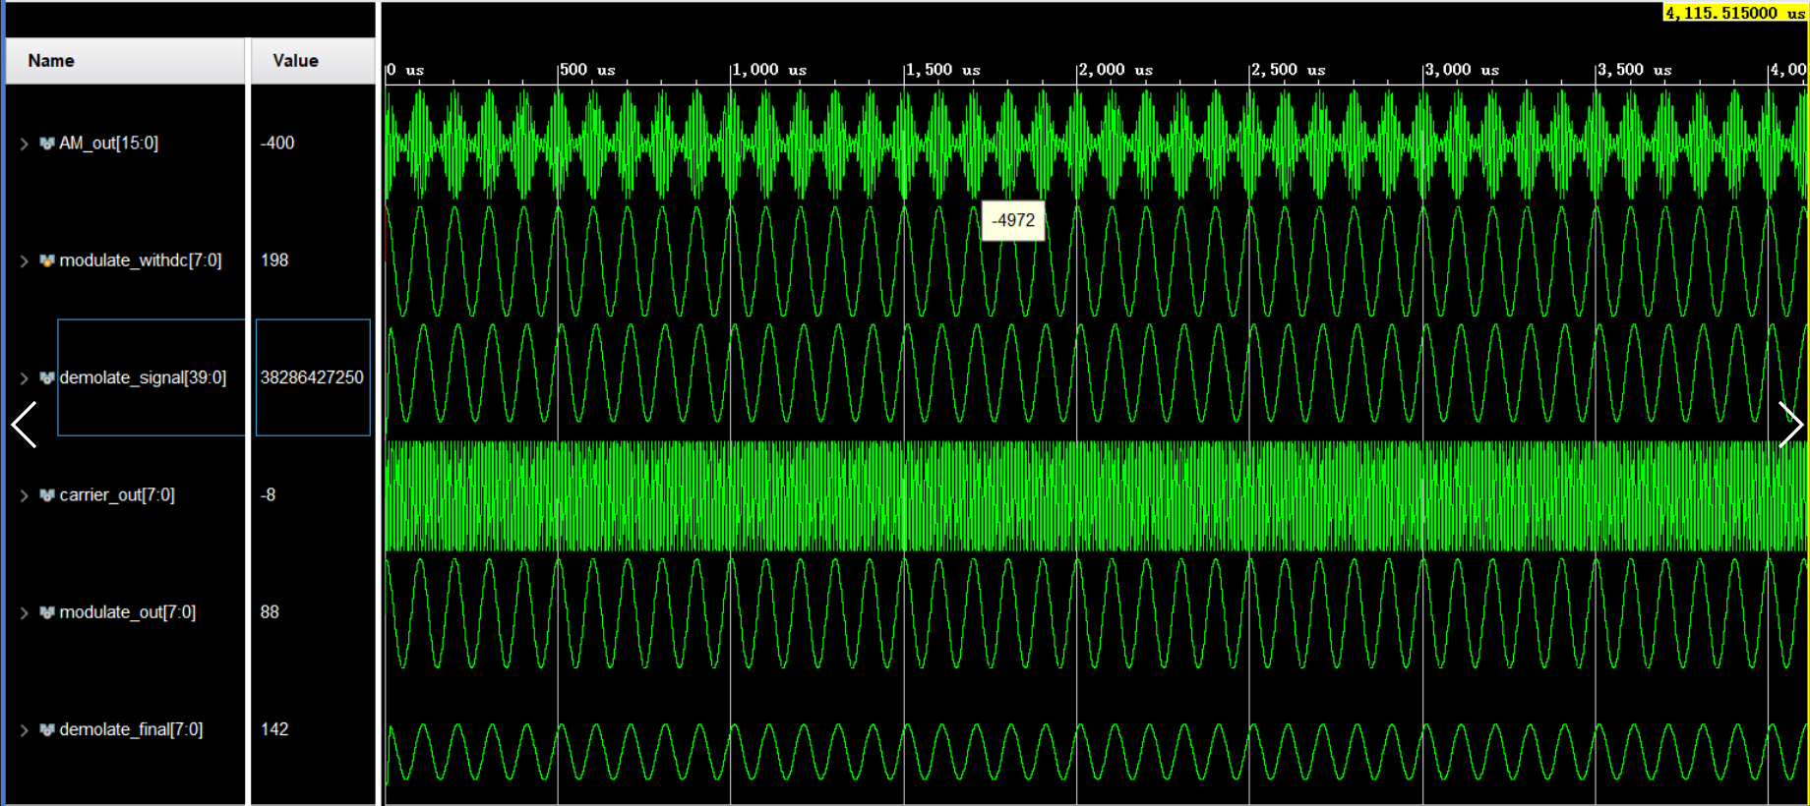Click the 1,000 us mark on time ruler

tap(769, 71)
